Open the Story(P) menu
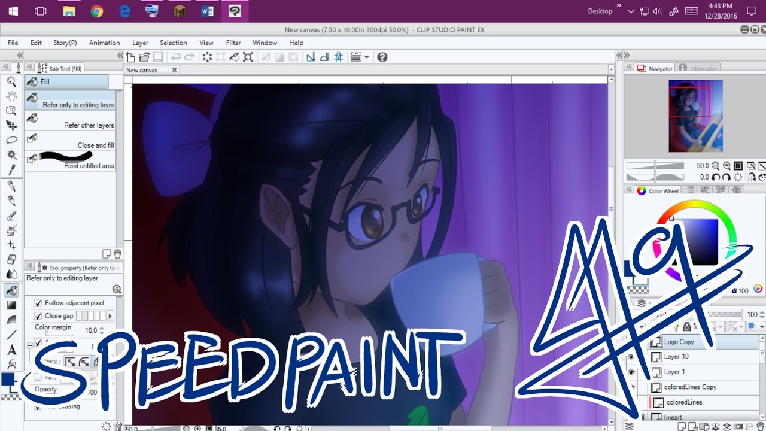This screenshot has width=766, height=431. pos(65,43)
